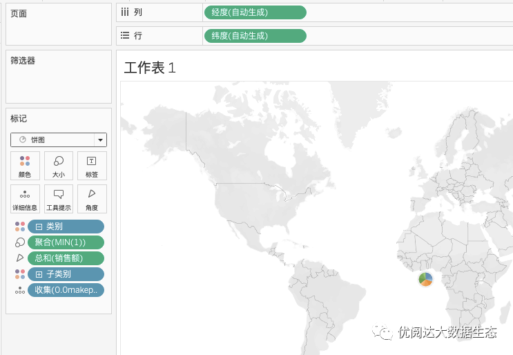Image resolution: width=513 pixels, height=355 pixels.
Task: Expand the 子类别 pill hierarchy
Action: tap(39, 274)
